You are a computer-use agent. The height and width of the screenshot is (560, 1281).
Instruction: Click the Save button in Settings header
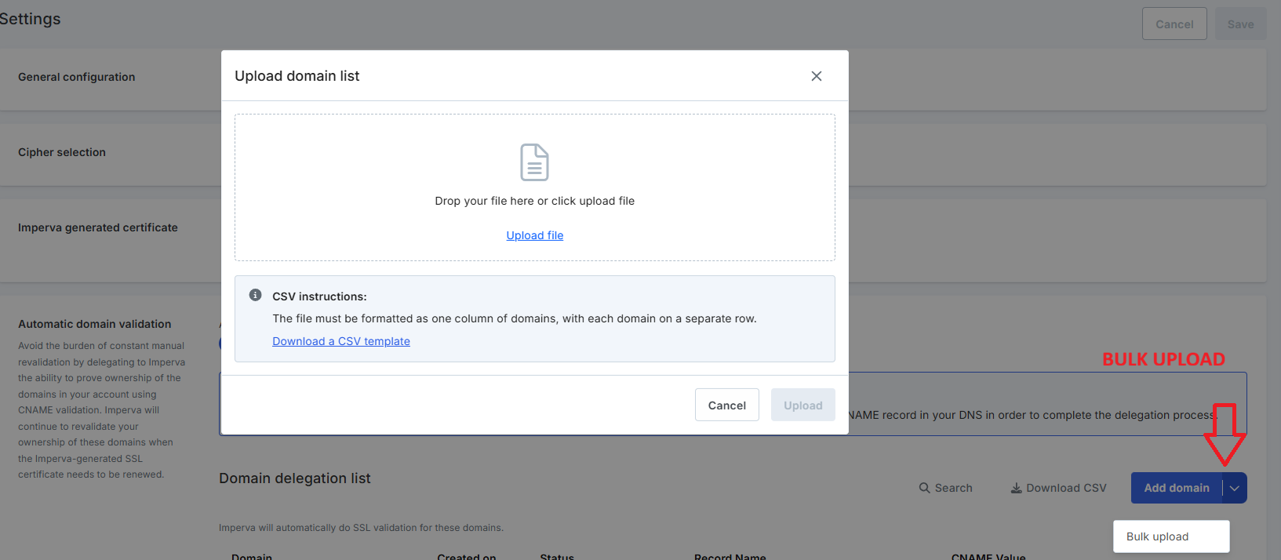pyautogui.click(x=1240, y=24)
